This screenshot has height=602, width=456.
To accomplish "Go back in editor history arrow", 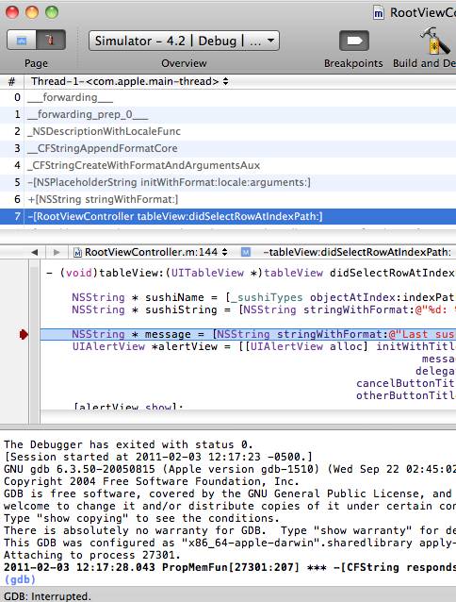I will coord(35,252).
